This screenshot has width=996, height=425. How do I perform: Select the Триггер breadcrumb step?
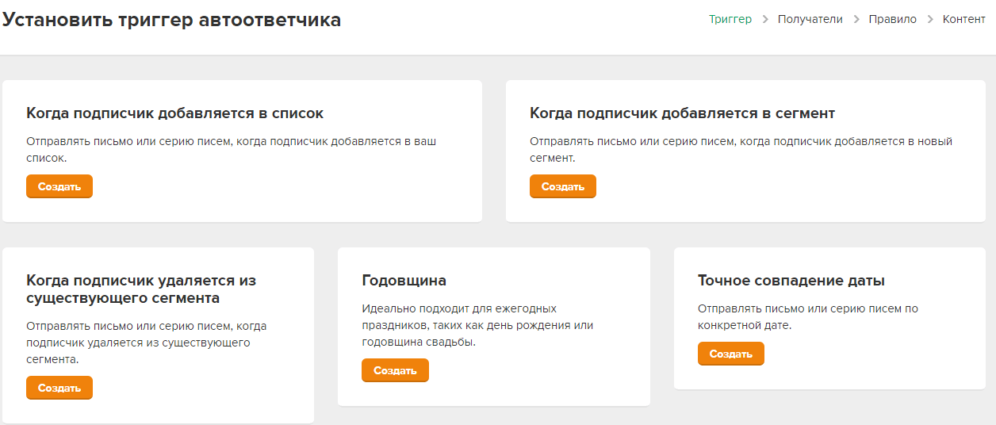[730, 19]
